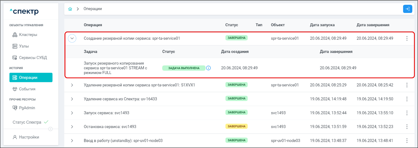Expand the Остановка сервиса: svc1493 row

coord(72,127)
